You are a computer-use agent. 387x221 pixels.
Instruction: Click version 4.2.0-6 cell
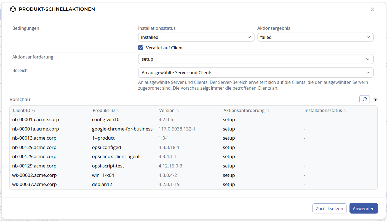[166, 119]
